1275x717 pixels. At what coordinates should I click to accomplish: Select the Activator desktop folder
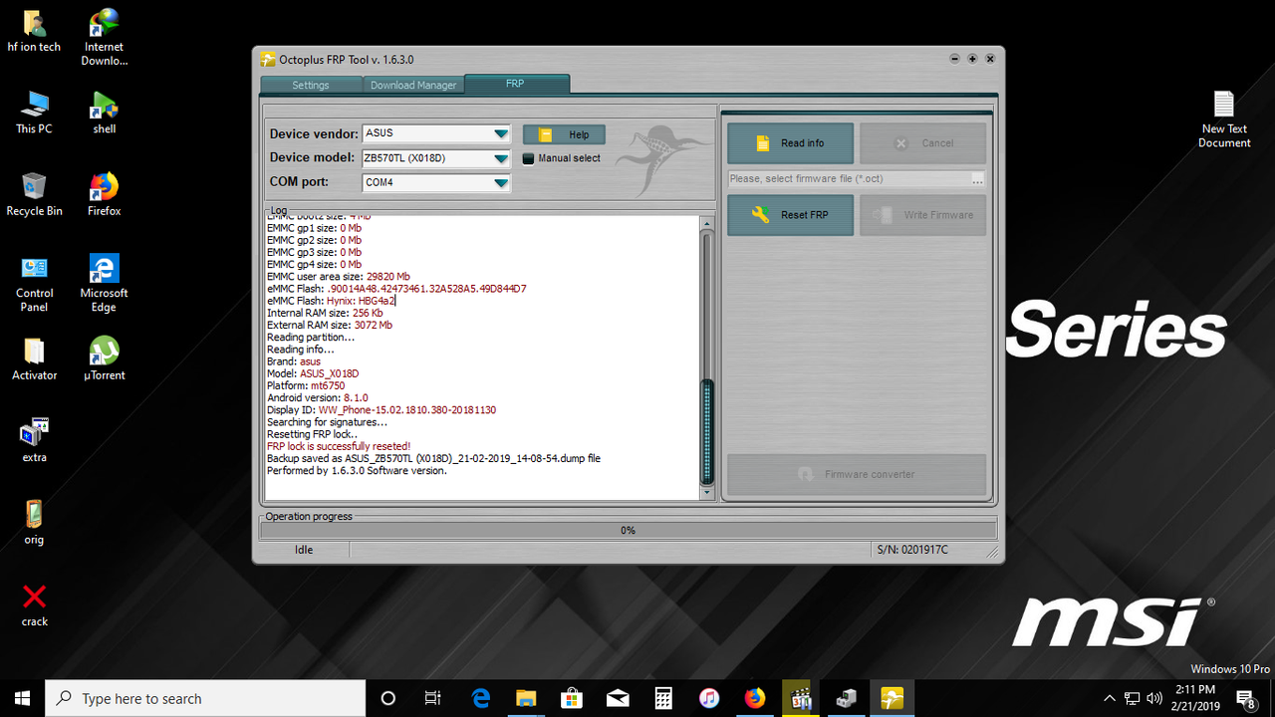(x=34, y=358)
